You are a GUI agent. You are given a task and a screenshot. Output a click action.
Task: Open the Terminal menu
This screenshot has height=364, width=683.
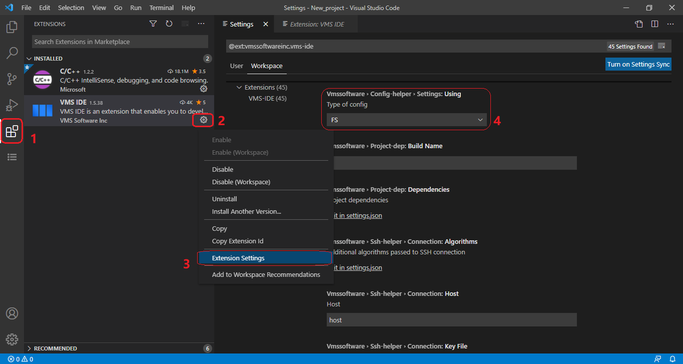161,7
